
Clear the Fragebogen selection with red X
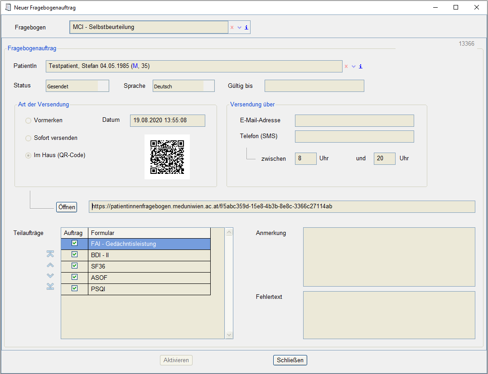[232, 27]
